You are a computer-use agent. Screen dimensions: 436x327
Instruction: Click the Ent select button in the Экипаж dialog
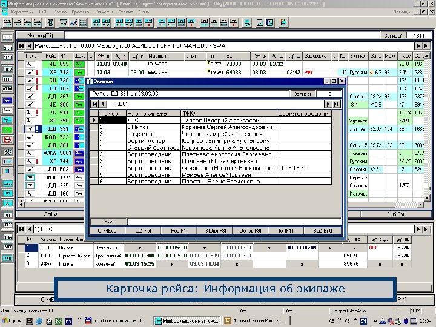(323, 231)
